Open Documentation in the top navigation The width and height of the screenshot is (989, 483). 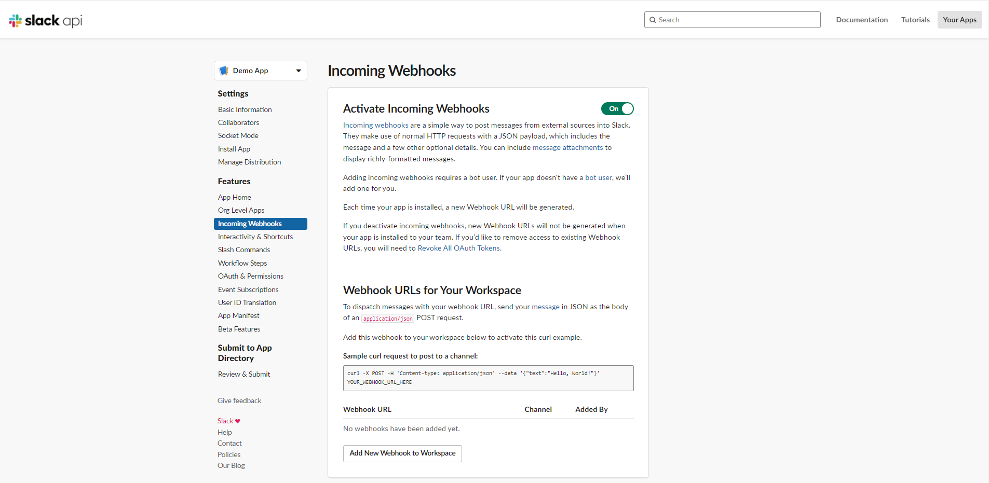[862, 20]
